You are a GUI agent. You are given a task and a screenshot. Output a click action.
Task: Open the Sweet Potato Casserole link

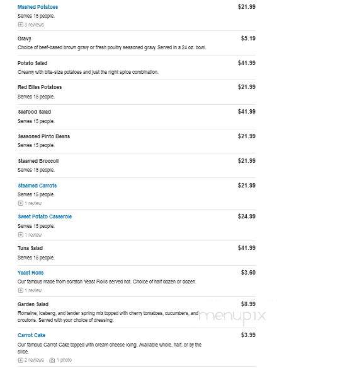(x=45, y=217)
